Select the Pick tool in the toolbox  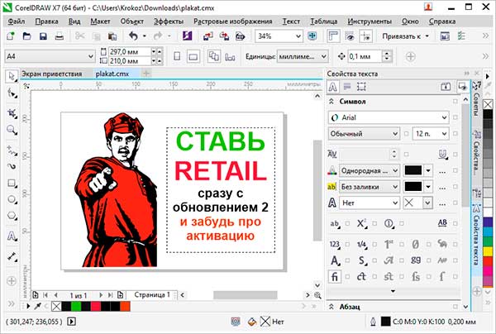(12, 77)
